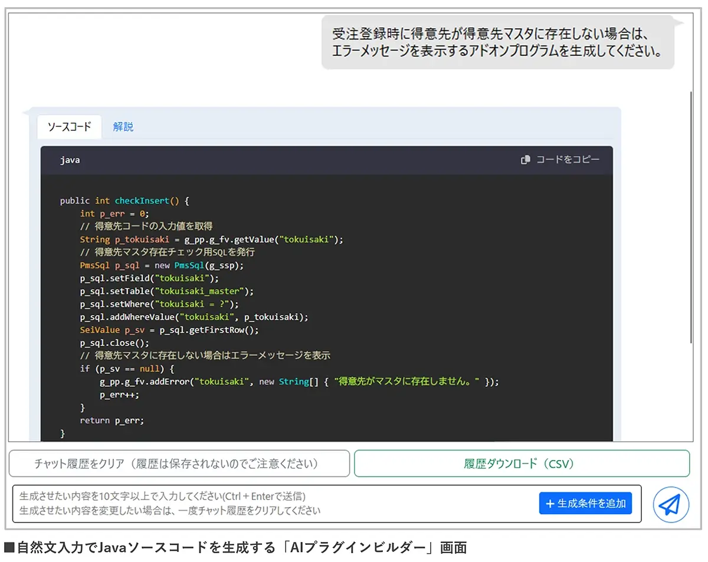Viewport: 708px width, 562px height.
Task: Click comment 得意先コードの入力値を取得
Action: click(146, 226)
